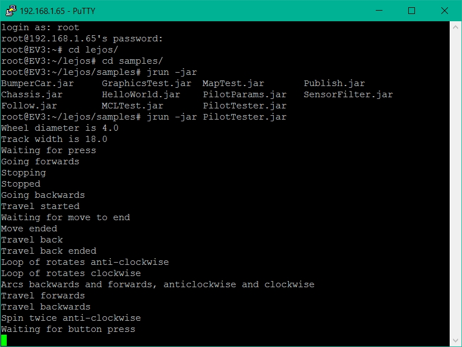462x347 pixels.
Task: Click the title bar text 192.168.1.65 - PuTTY
Action: coord(58,11)
